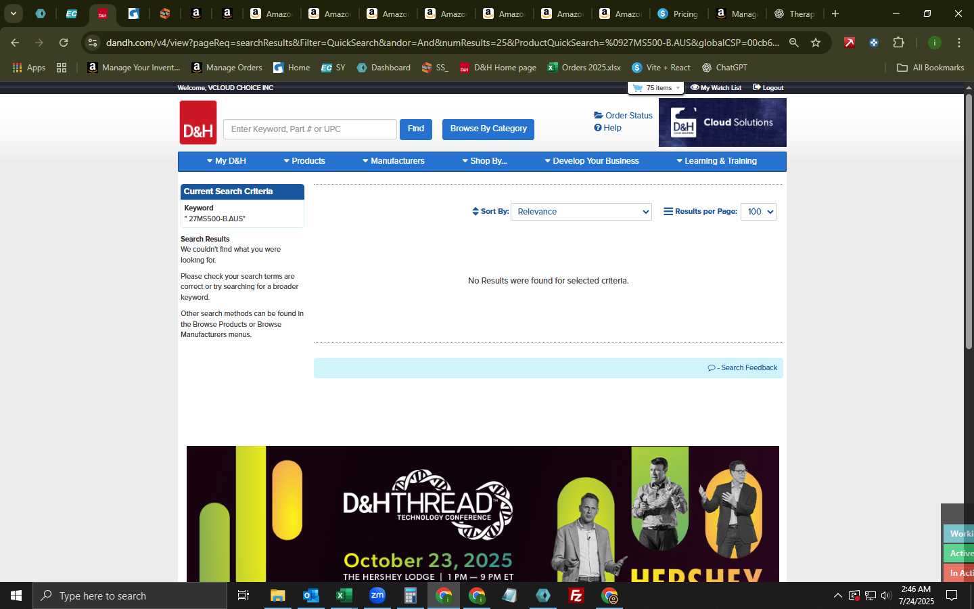Click the zoom magnifier icon in address bar
This screenshot has width=974, height=609.
(x=794, y=43)
